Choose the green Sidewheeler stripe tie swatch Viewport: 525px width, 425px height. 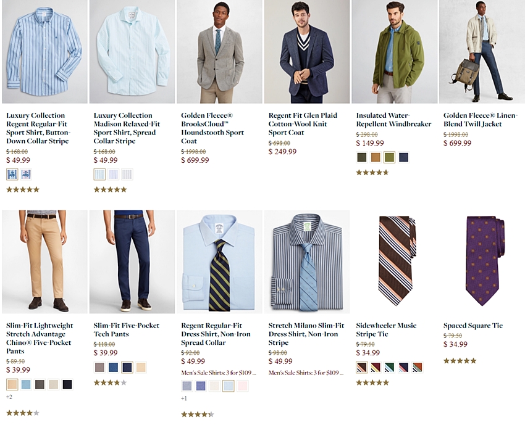click(389, 367)
